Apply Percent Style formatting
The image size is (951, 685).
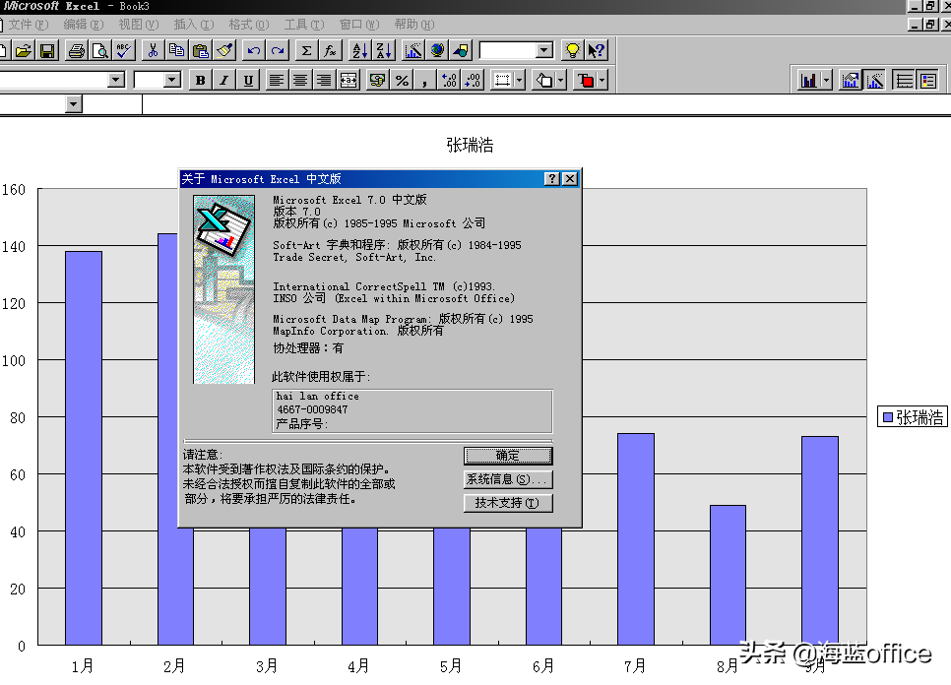[x=402, y=80]
